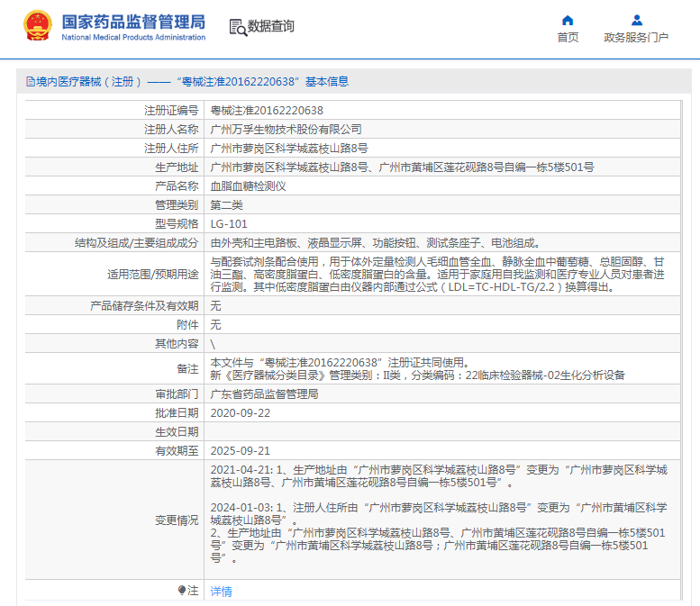Screen dimensions: 700x606
Task: Click National Medical Products Administration text
Action: [133, 38]
